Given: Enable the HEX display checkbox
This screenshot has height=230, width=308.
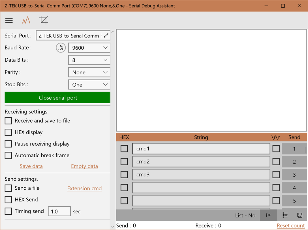Looking at the screenshot, I should click(x=8, y=132).
